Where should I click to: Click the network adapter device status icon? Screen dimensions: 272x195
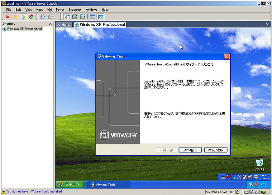(x=263, y=192)
